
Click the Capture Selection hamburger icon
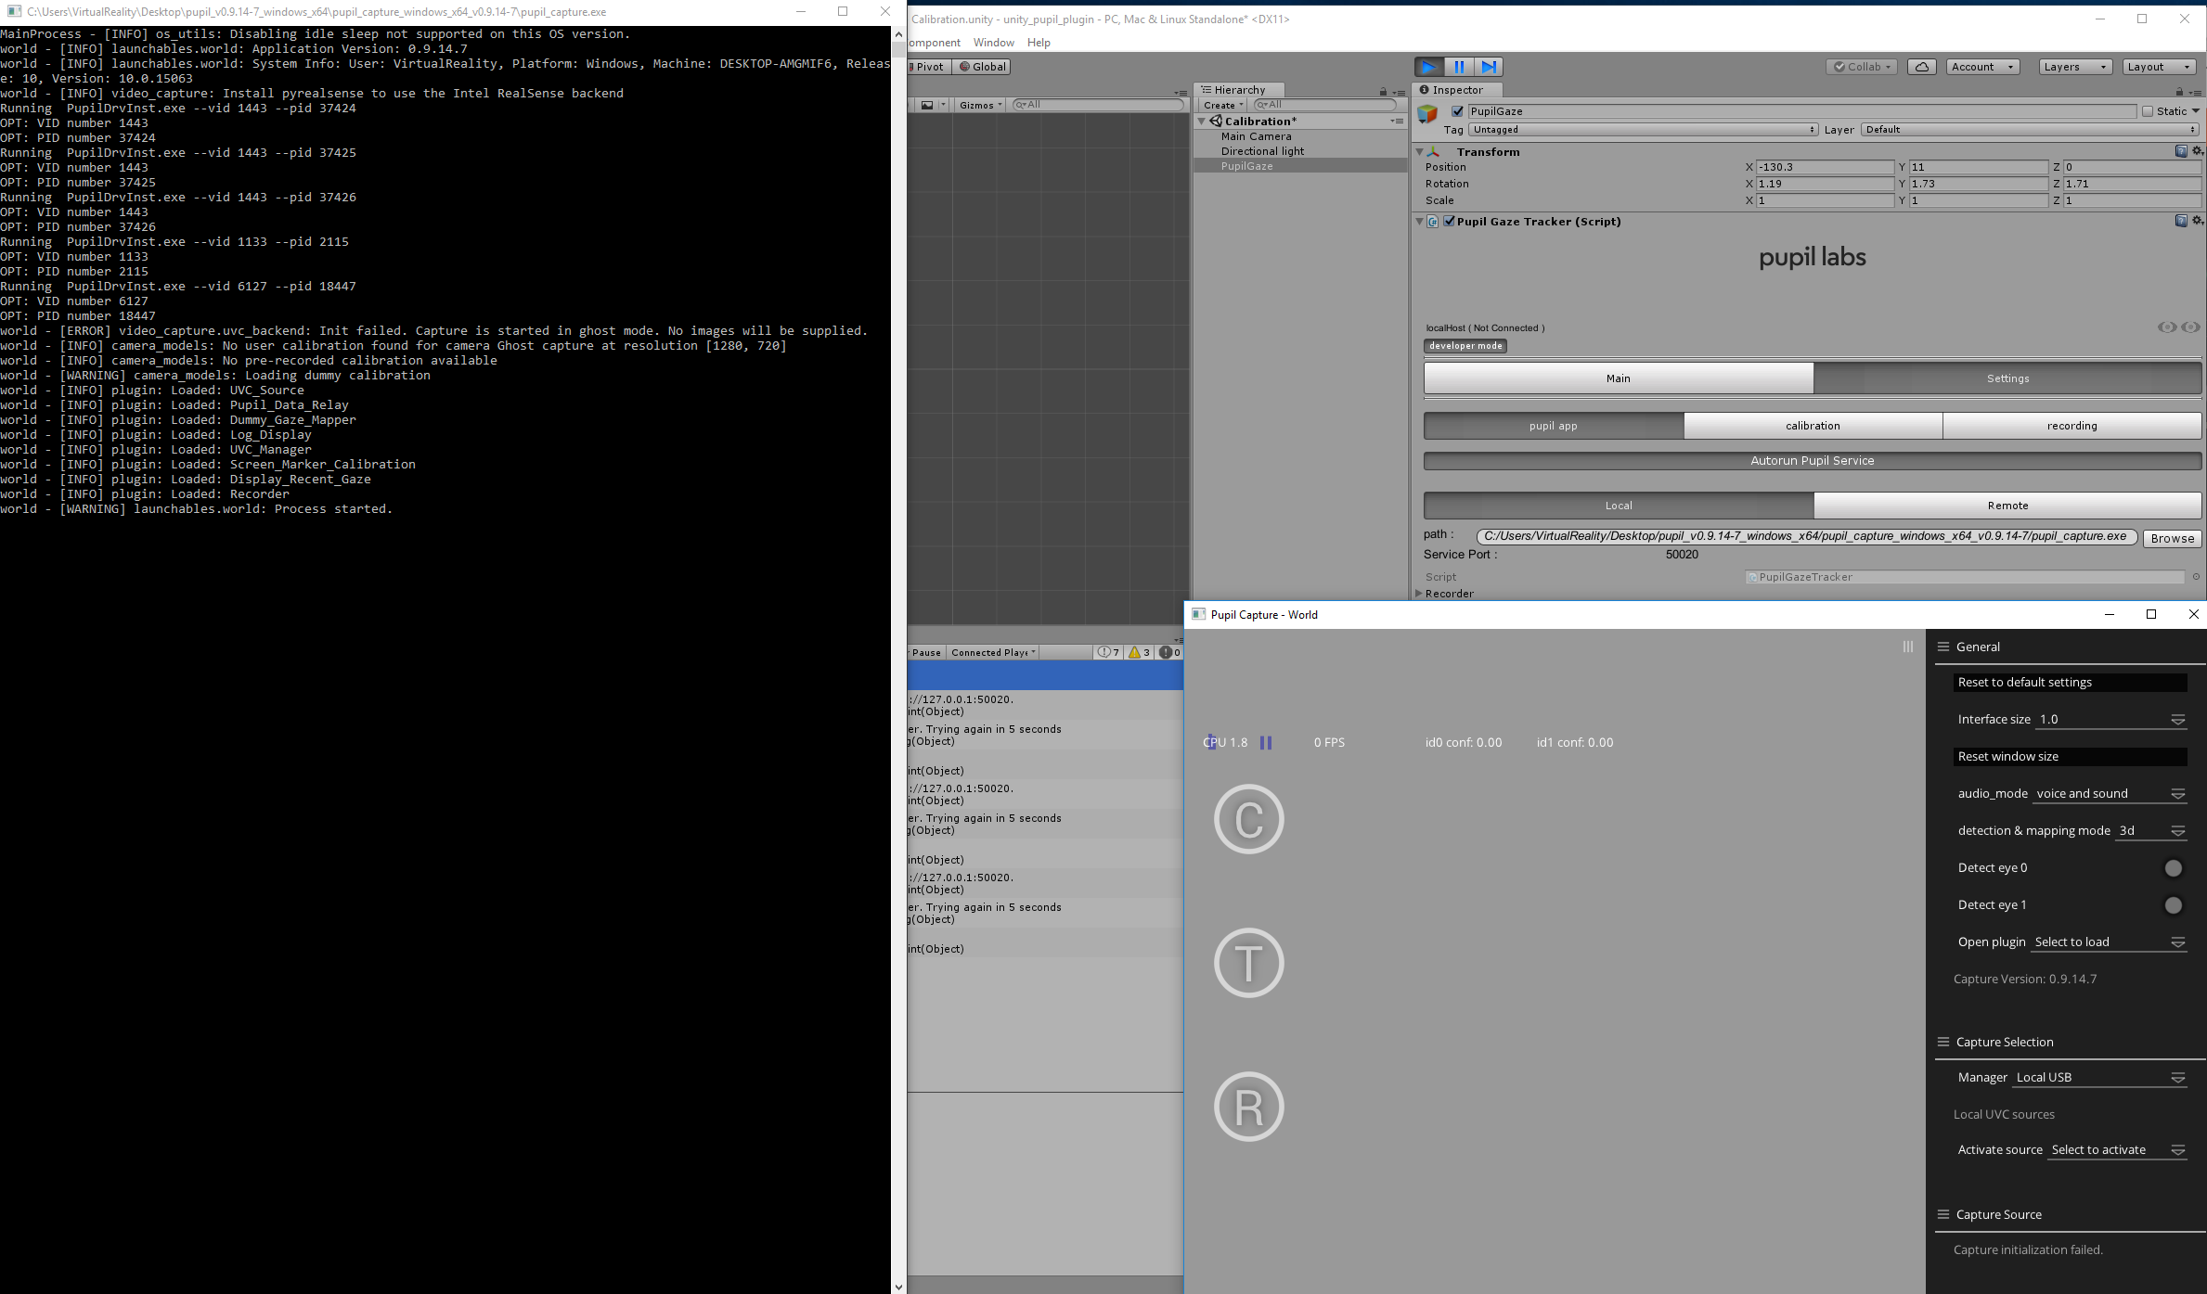pyautogui.click(x=1942, y=1042)
